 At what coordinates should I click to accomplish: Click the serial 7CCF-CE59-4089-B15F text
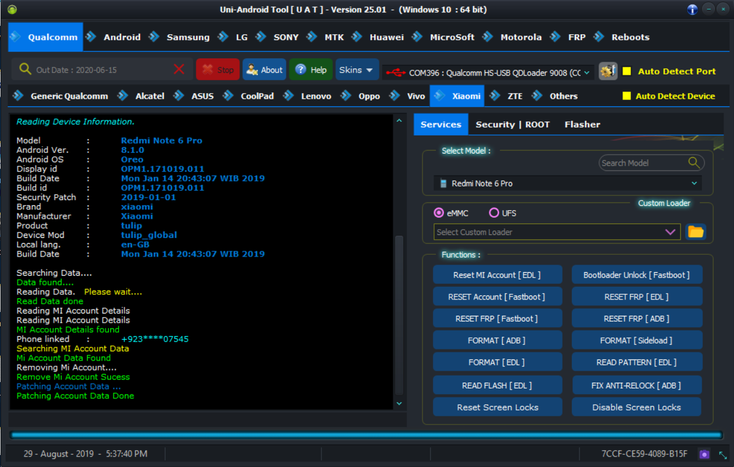click(x=644, y=454)
